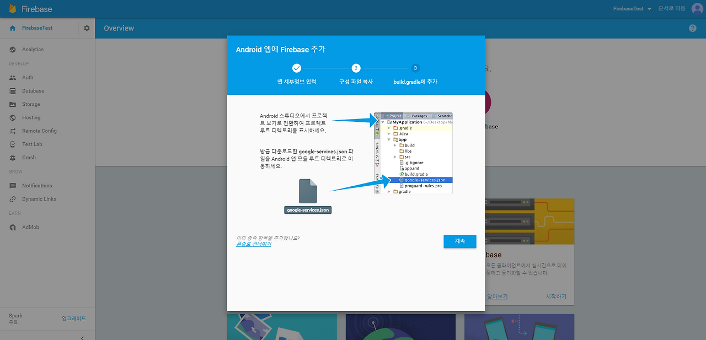Click 문서로 이동 docs link
The height and width of the screenshot is (340, 706).
pos(672,9)
